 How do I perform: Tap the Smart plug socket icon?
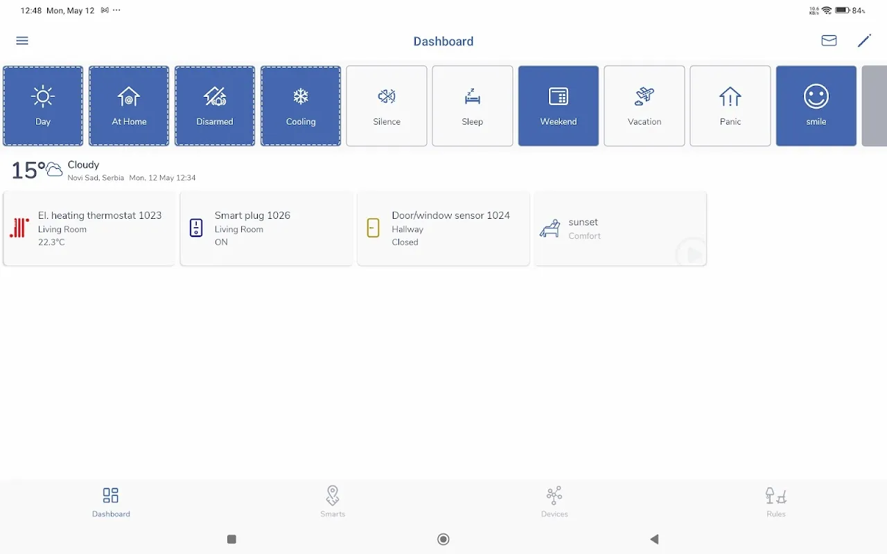[x=196, y=228]
